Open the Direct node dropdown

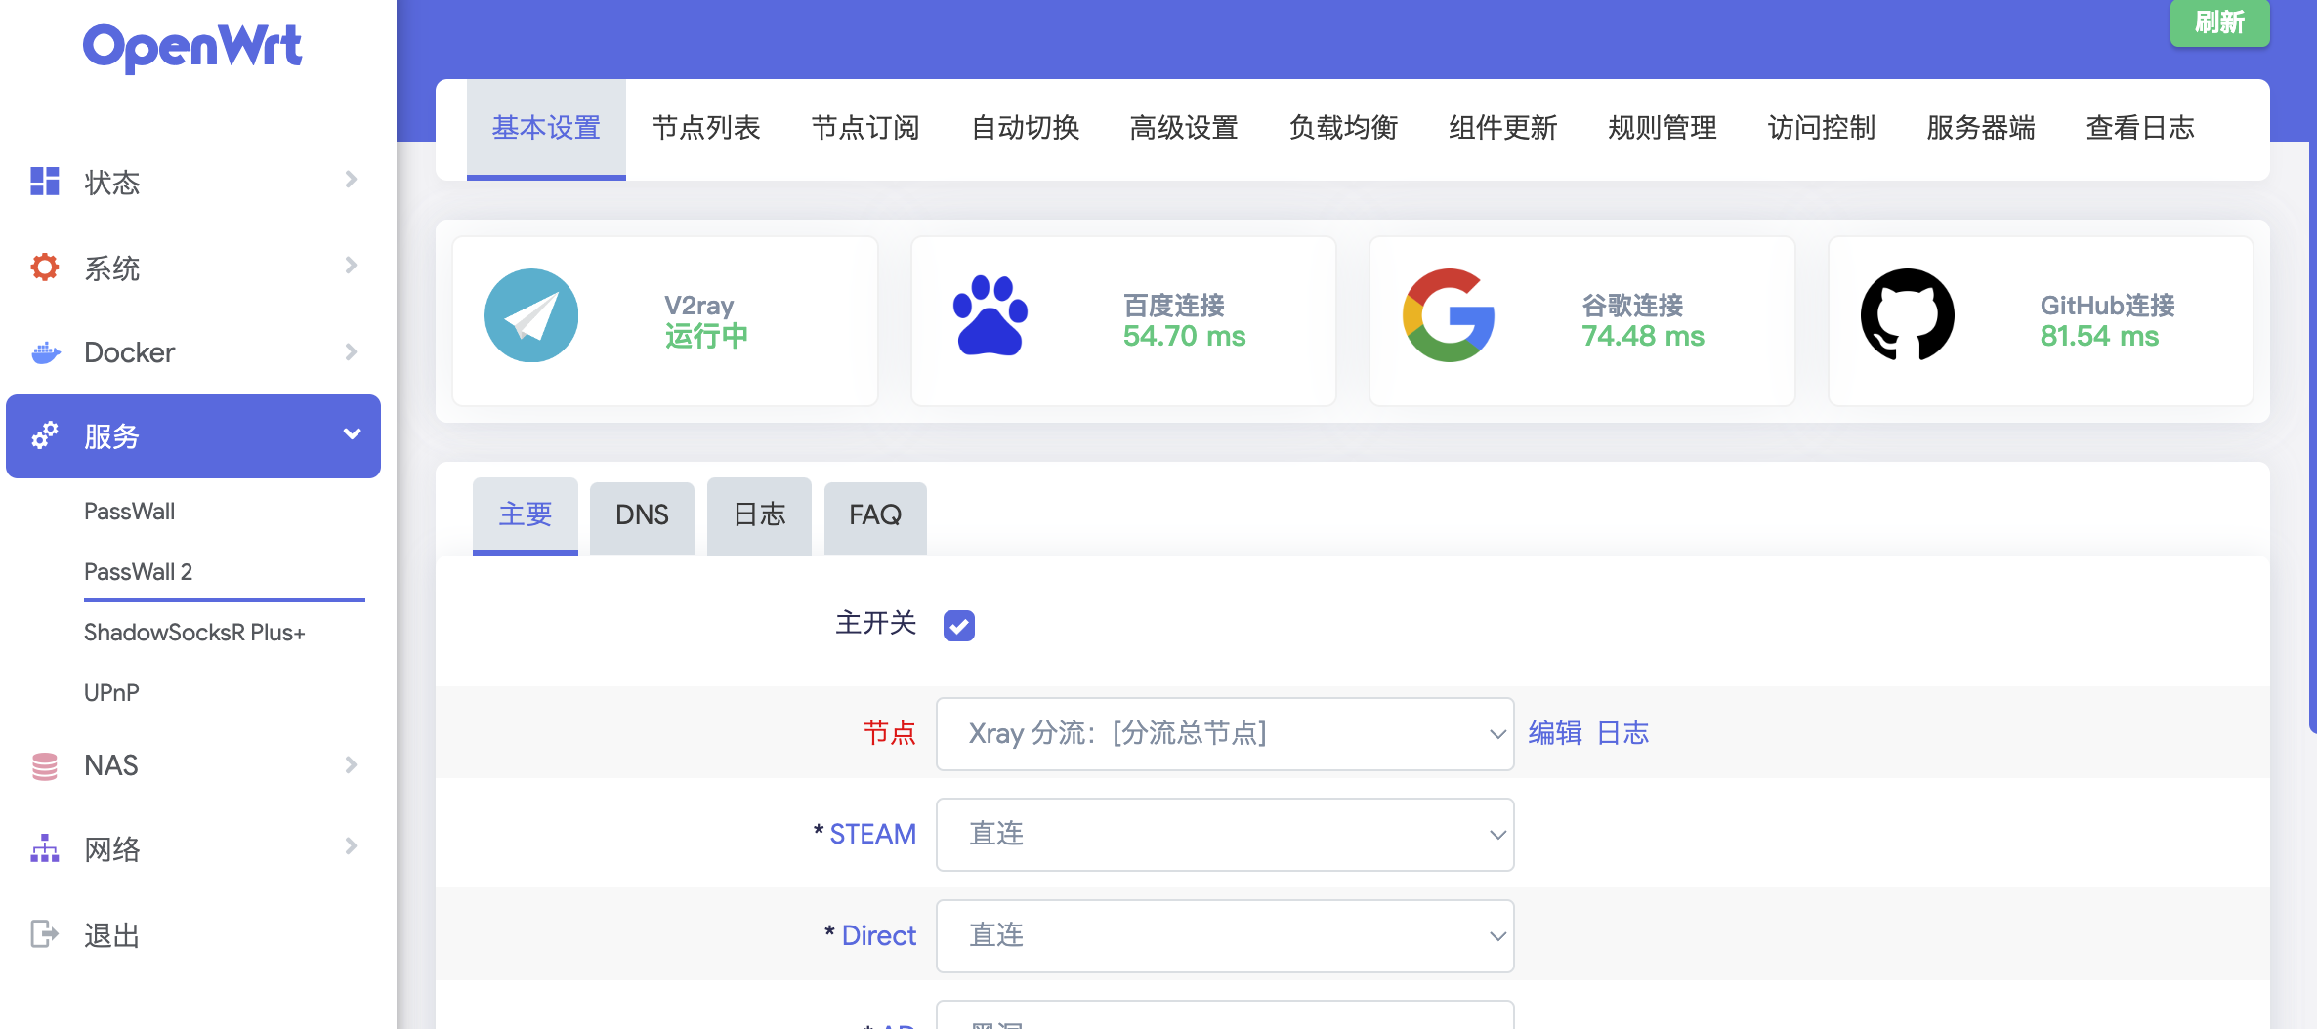pos(1225,936)
